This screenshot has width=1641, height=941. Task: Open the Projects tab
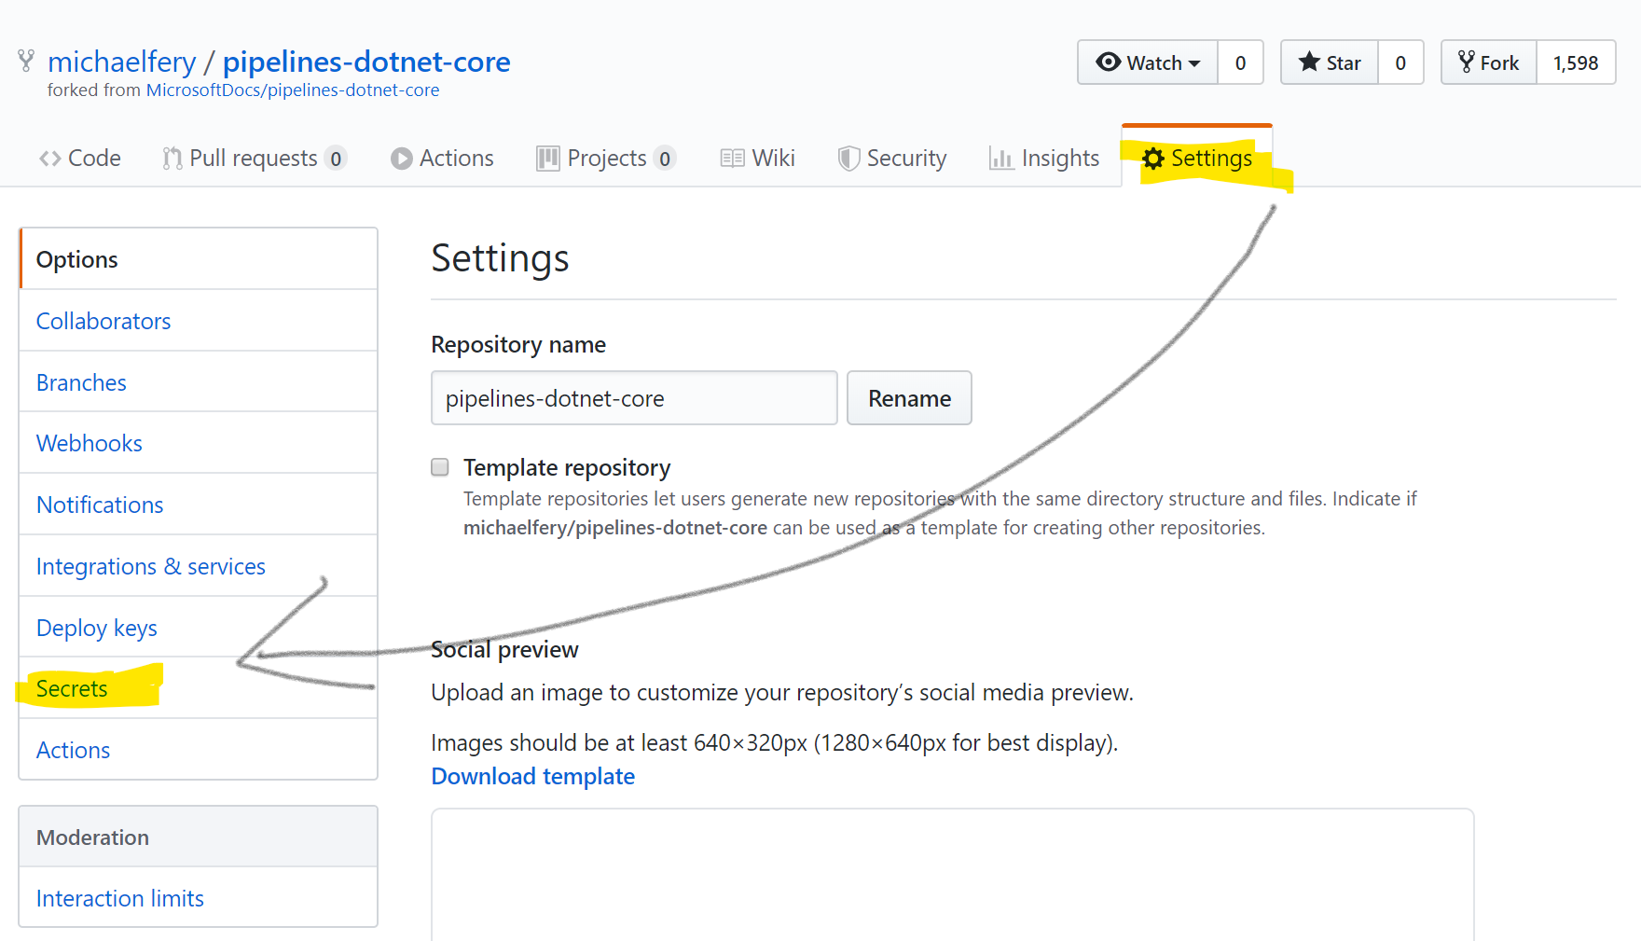point(606,159)
